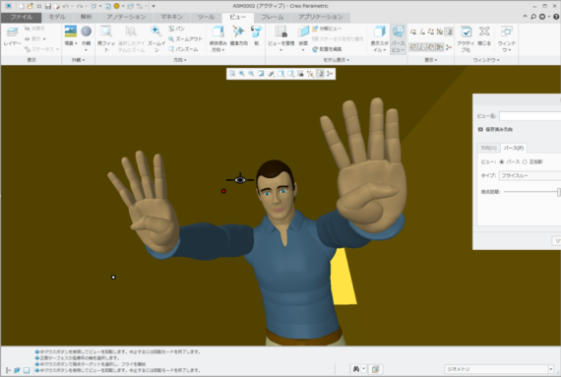The width and height of the screenshot is (561, 377).
Task: Click the appearance sphere icon
Action: (x=86, y=31)
